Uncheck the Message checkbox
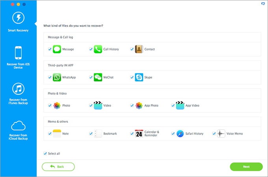Viewport: 268px width, 177px height. point(50,49)
